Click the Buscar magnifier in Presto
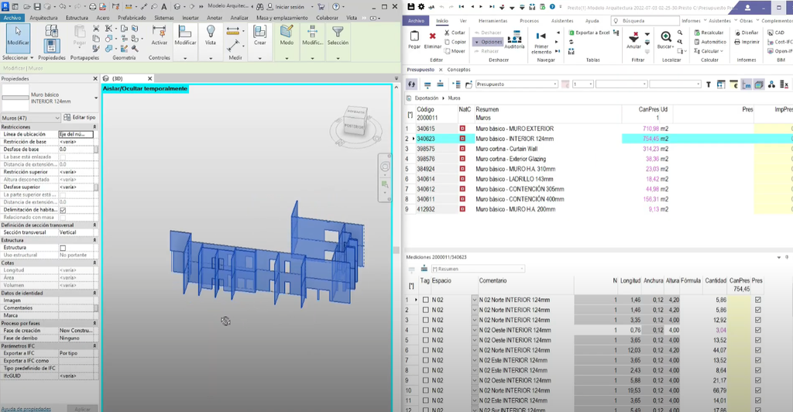Screen dimensions: 793x412 tap(665, 36)
